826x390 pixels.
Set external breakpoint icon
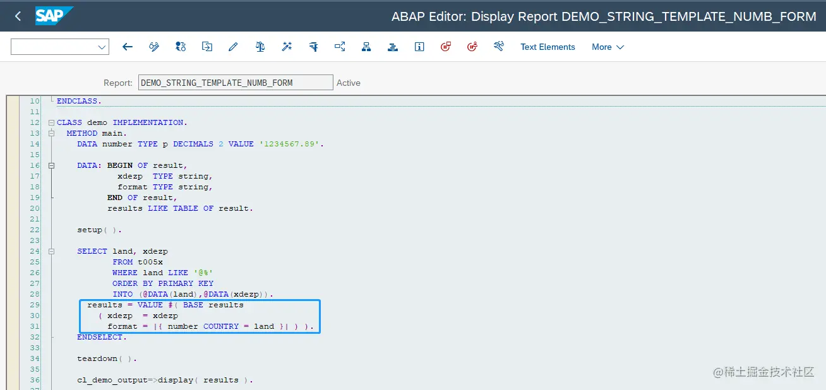[x=472, y=47]
